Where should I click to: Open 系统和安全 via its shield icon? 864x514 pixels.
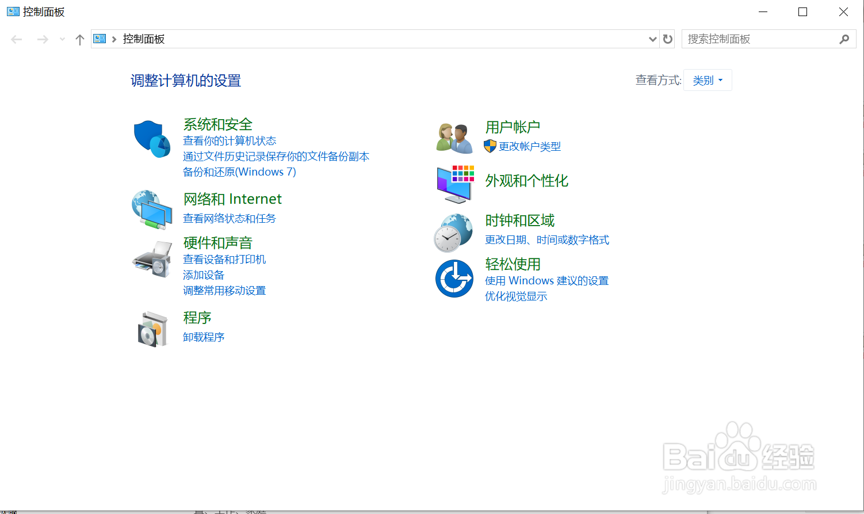coord(151,138)
